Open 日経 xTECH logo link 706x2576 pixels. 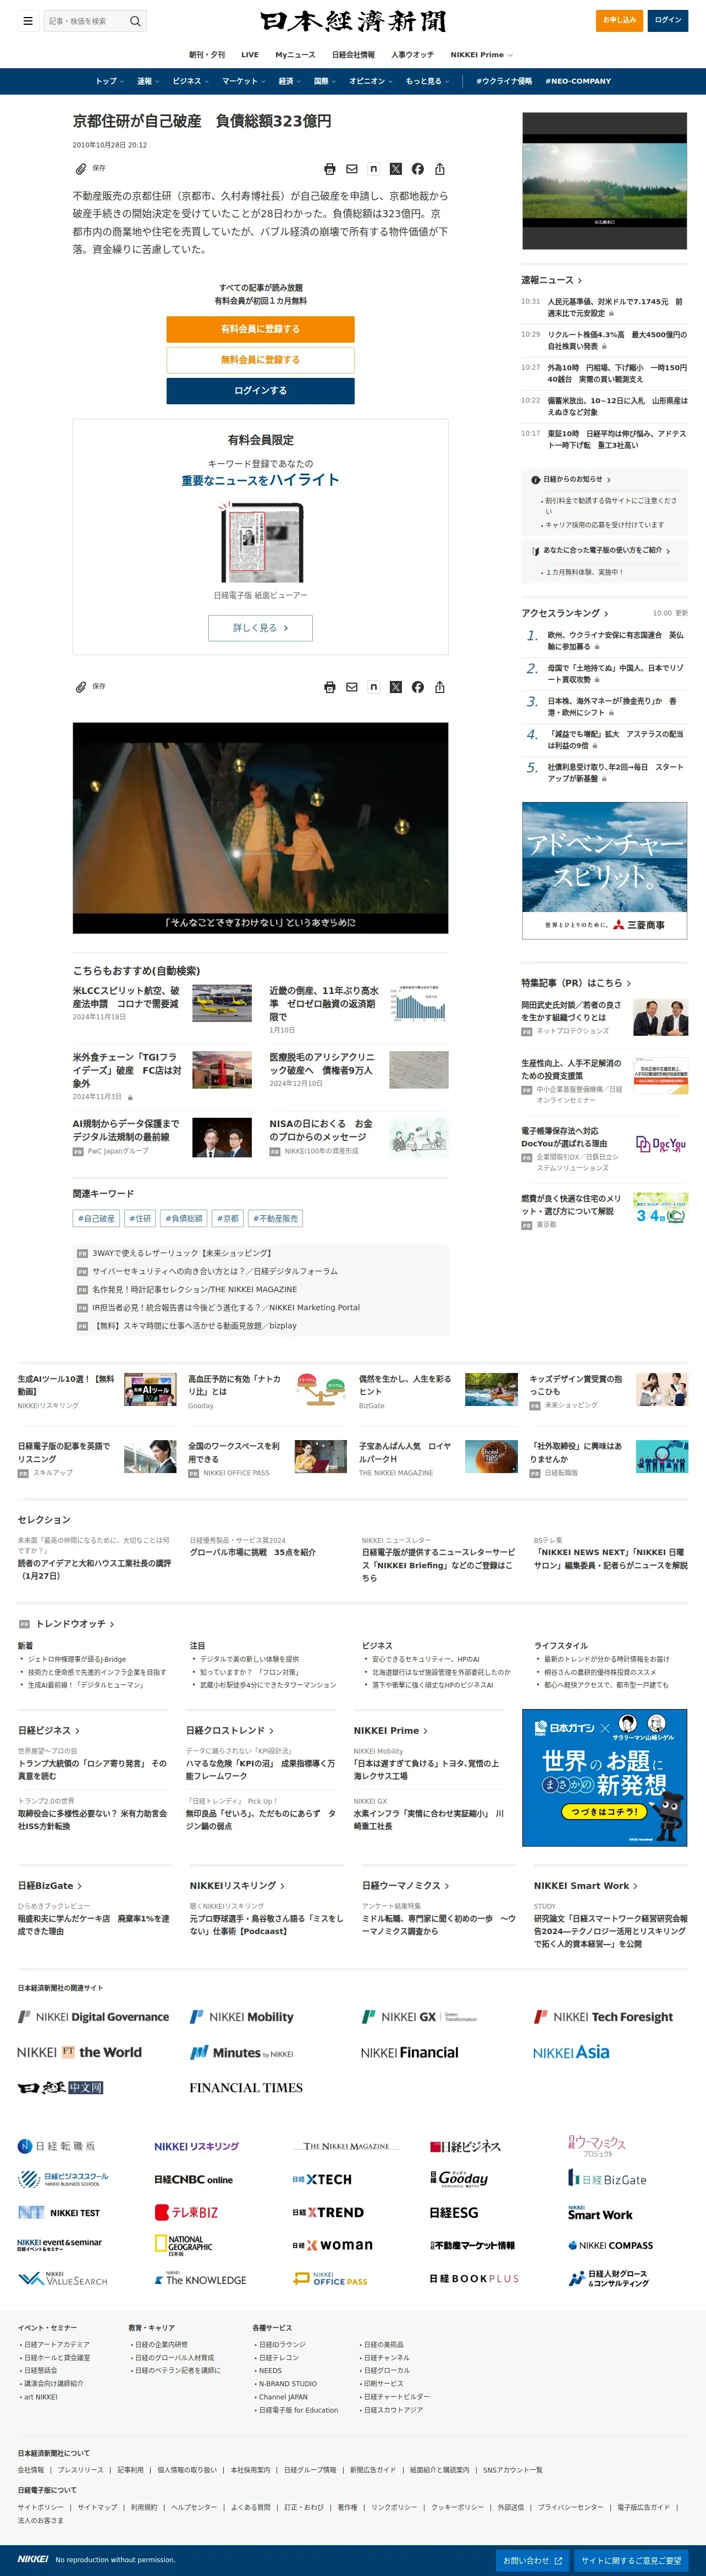click(x=322, y=2179)
